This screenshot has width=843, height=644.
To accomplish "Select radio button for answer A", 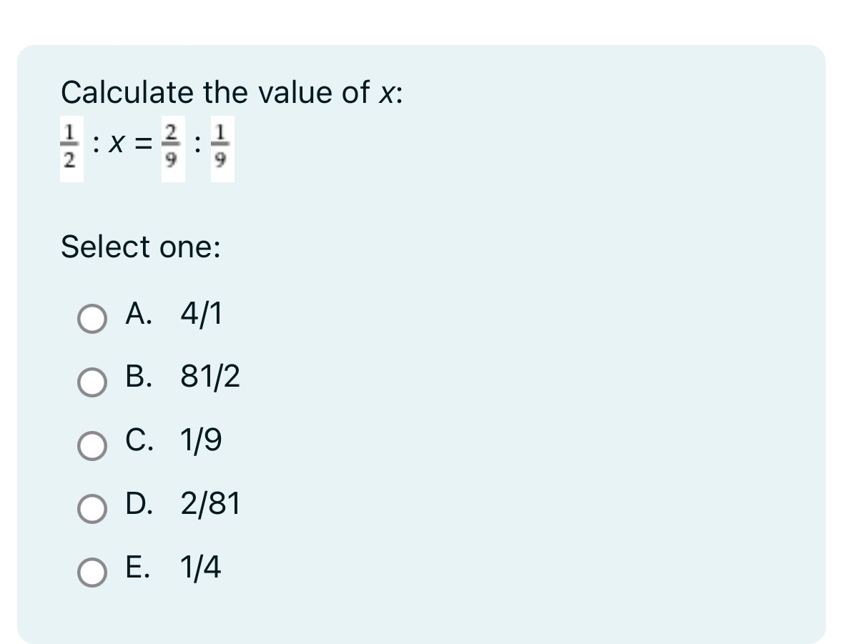I will pyautogui.click(x=91, y=320).
